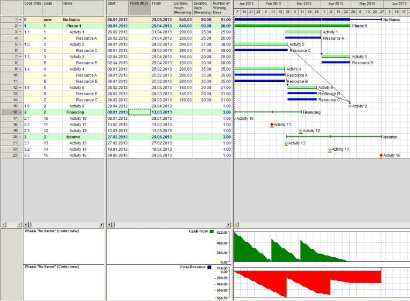Click the May 2013 timeline header
Viewport: 410px width, 301px height.
coord(367,4)
